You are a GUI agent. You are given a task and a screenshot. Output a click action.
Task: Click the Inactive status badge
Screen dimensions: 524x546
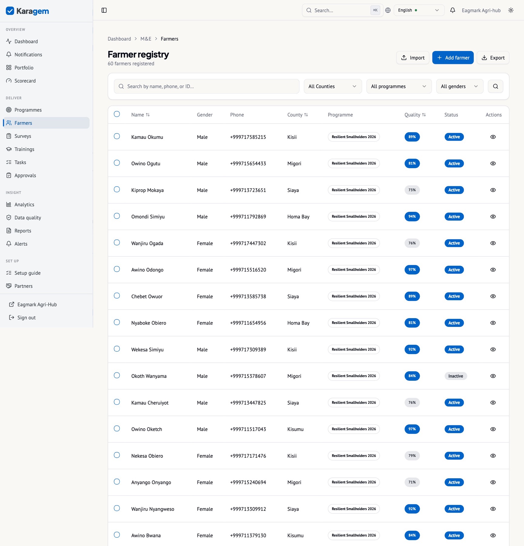click(x=455, y=376)
